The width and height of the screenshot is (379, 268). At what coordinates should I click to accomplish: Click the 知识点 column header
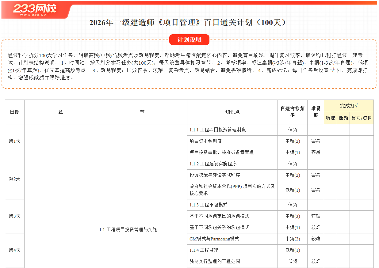click(x=232, y=112)
